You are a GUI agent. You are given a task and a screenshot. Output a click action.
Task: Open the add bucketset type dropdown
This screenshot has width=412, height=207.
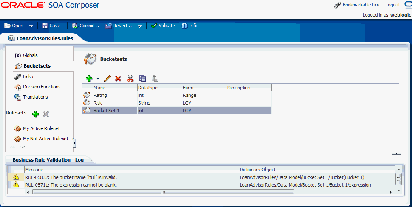(x=98, y=79)
